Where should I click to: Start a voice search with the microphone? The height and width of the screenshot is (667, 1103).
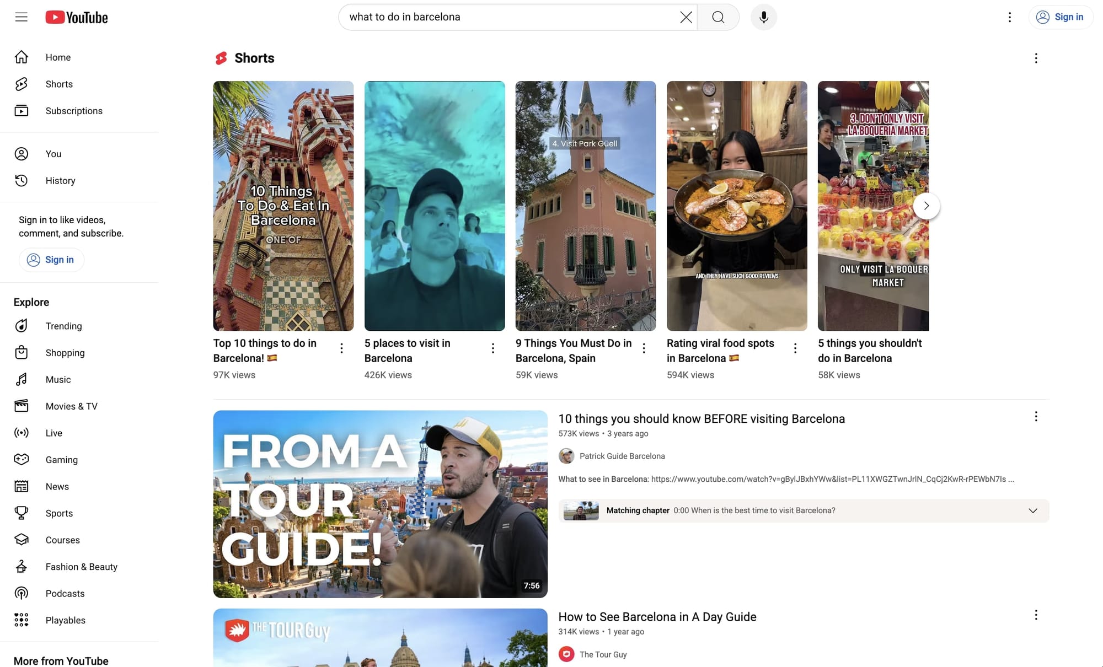click(763, 17)
